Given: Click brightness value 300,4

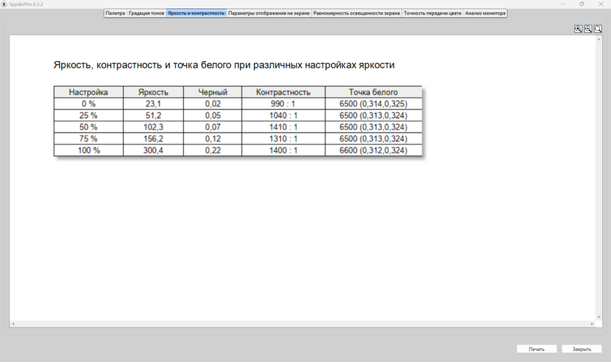Looking at the screenshot, I should click(x=153, y=150).
